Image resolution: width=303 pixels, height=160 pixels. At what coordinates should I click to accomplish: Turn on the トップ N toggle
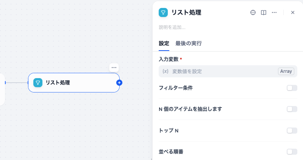pyautogui.click(x=292, y=131)
